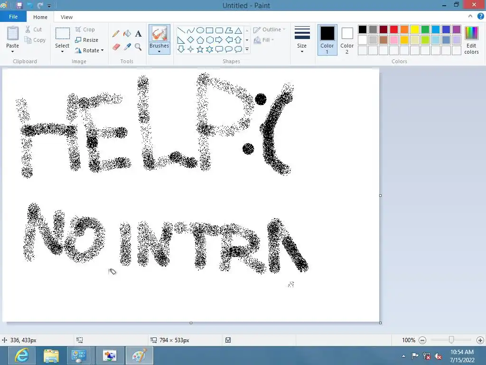Screen dimensions: 486x365
Task: Open Internet Explorer from the taskbar
Action: tap(21, 355)
